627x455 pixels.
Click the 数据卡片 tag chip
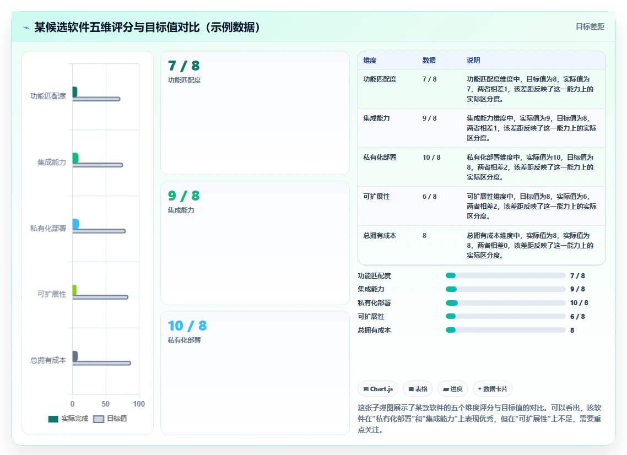click(493, 389)
